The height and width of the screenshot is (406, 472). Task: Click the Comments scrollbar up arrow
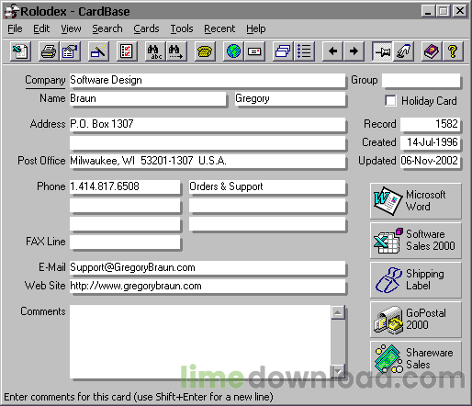click(338, 312)
